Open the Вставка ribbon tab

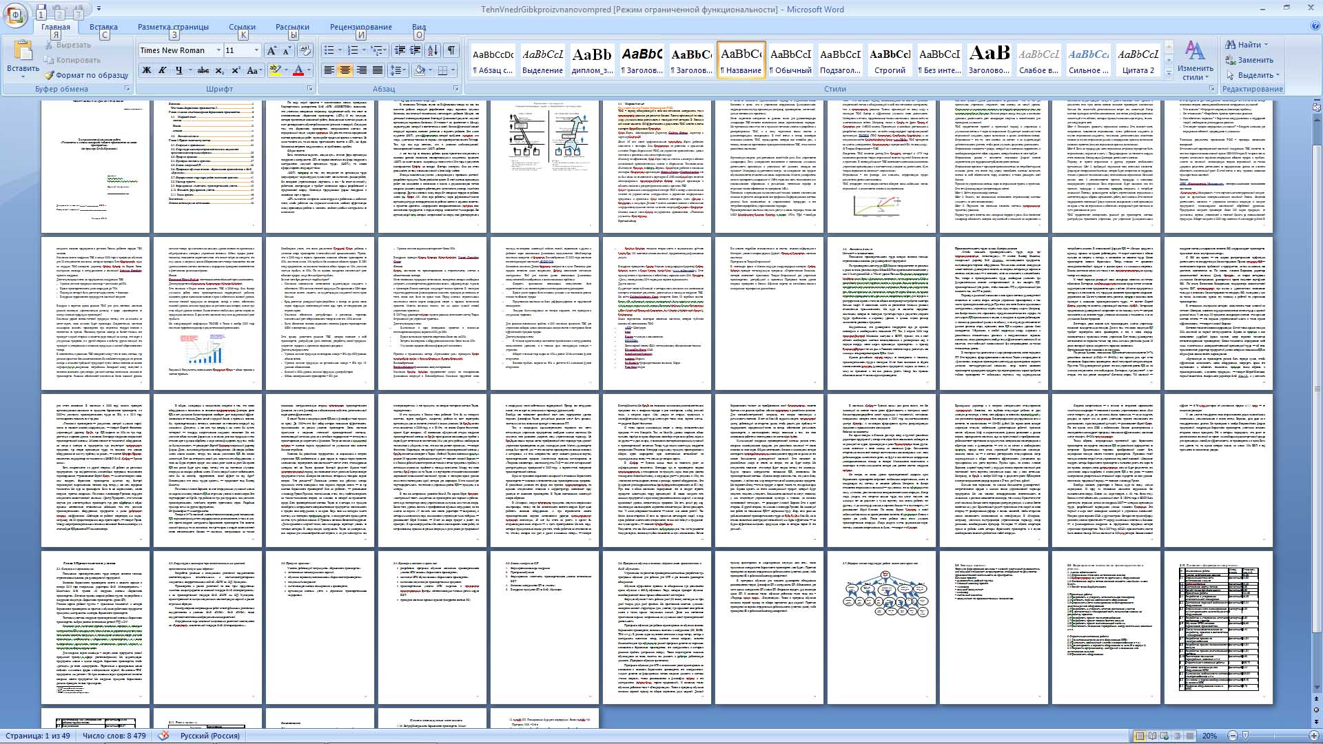[x=103, y=27]
